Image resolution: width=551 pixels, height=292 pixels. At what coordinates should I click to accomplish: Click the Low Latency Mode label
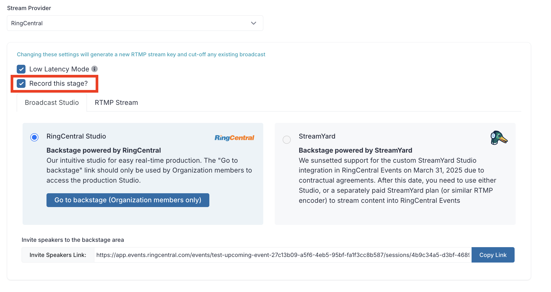point(59,69)
